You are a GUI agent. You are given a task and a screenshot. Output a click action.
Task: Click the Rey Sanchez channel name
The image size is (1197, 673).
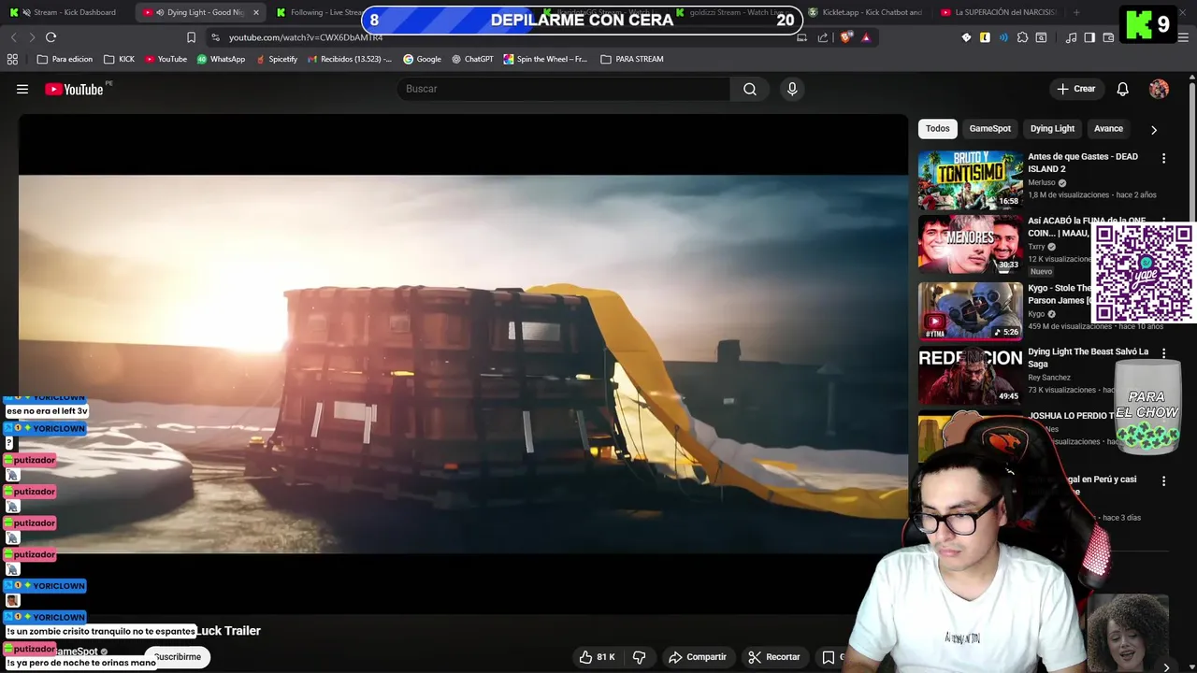click(x=1049, y=378)
